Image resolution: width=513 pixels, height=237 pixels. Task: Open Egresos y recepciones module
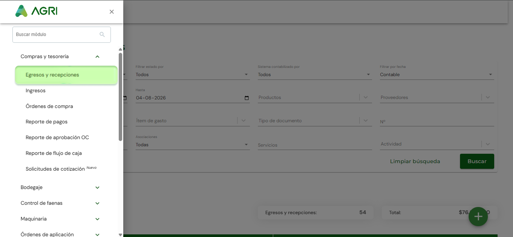(66, 75)
